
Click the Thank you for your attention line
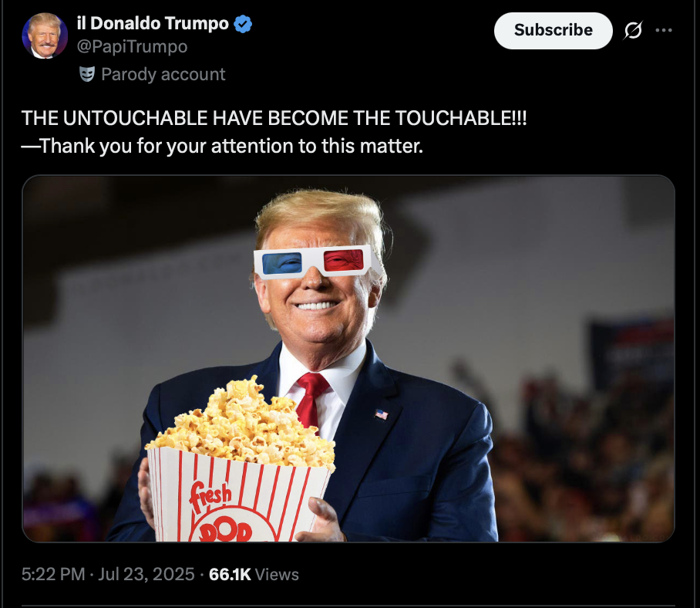(x=222, y=146)
